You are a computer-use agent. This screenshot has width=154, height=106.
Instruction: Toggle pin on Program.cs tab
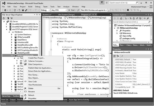93,15
